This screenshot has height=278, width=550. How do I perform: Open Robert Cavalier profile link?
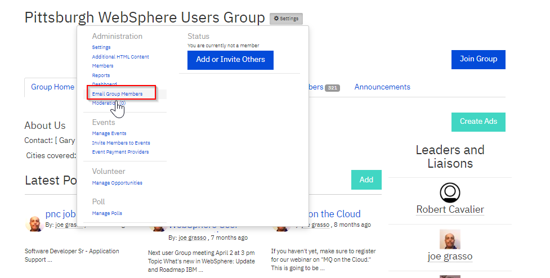pos(450,209)
